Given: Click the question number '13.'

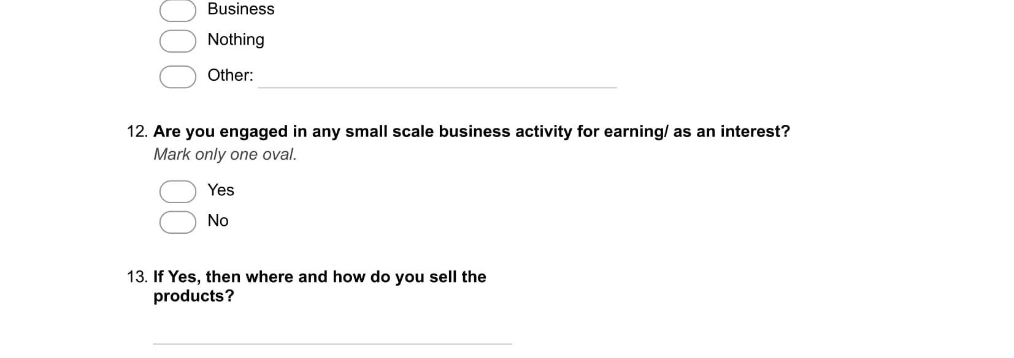Looking at the screenshot, I should pyautogui.click(x=137, y=277).
